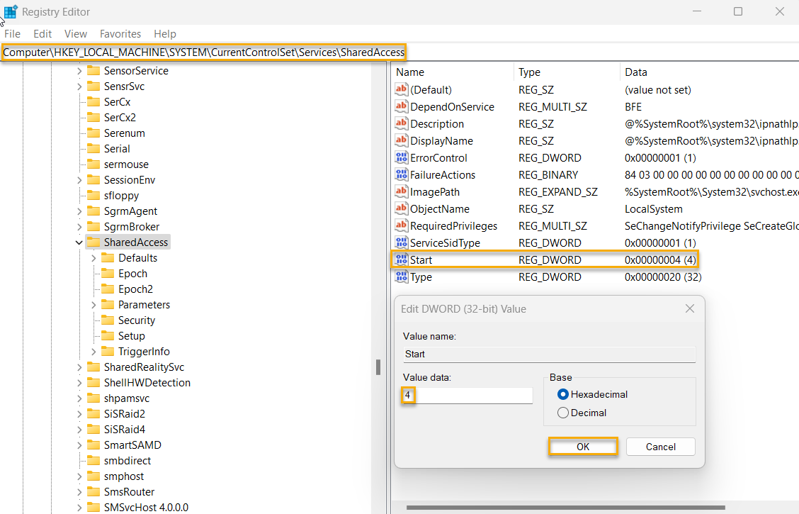Select the Hexadecimal base option
The height and width of the screenshot is (514, 799).
(x=563, y=394)
